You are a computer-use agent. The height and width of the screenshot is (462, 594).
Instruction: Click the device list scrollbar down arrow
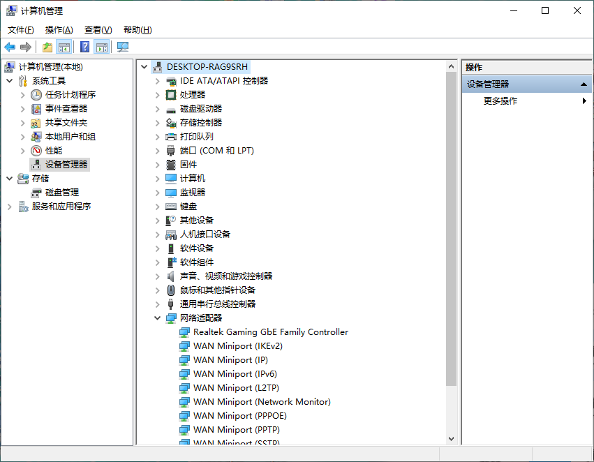point(451,439)
